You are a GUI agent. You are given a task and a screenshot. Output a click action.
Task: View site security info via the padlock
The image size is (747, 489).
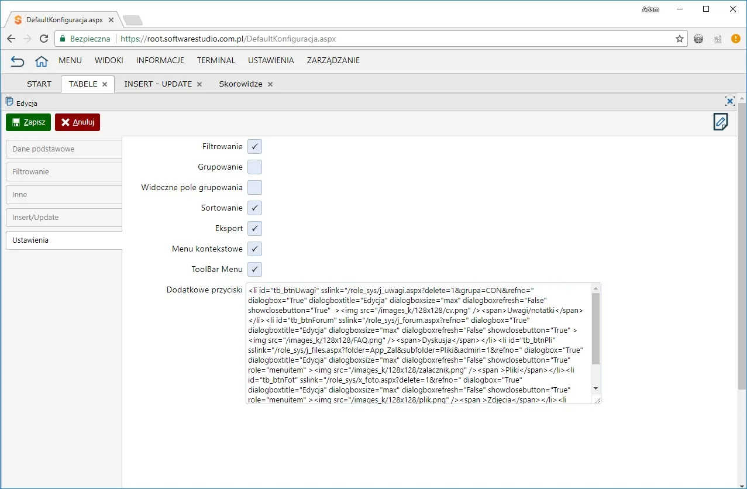pos(63,39)
